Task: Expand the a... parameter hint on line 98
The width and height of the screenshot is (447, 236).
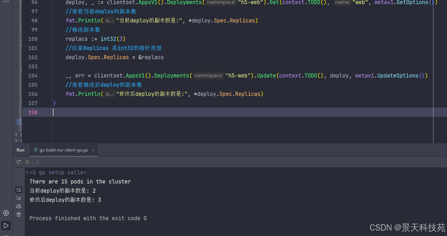Action: pos(110,21)
